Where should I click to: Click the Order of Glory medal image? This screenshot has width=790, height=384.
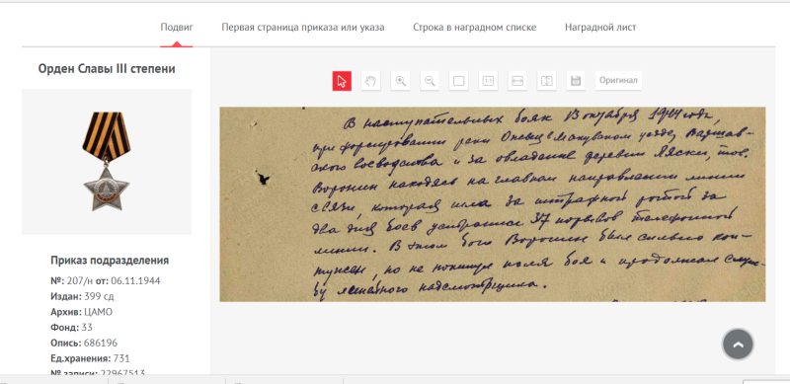107,161
